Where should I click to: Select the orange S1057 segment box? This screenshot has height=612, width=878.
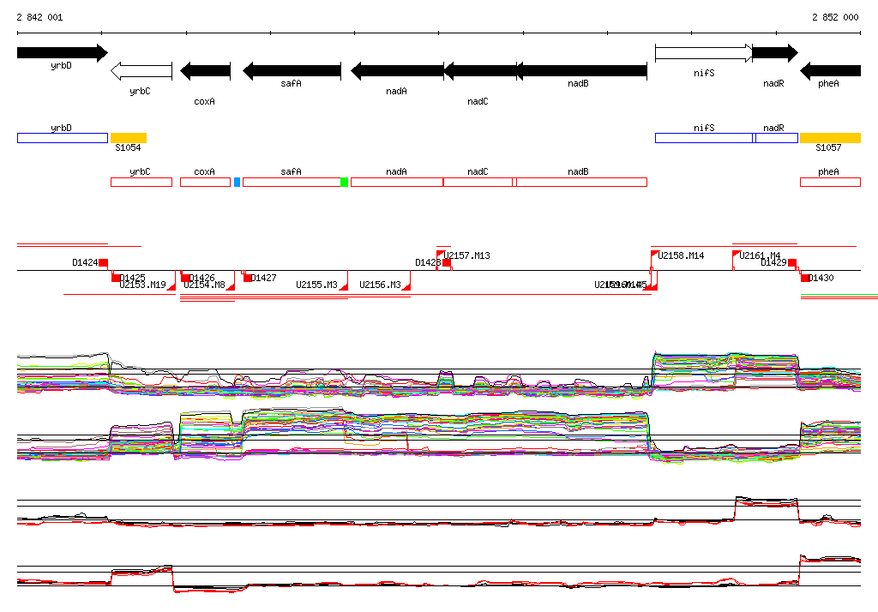tap(830, 138)
